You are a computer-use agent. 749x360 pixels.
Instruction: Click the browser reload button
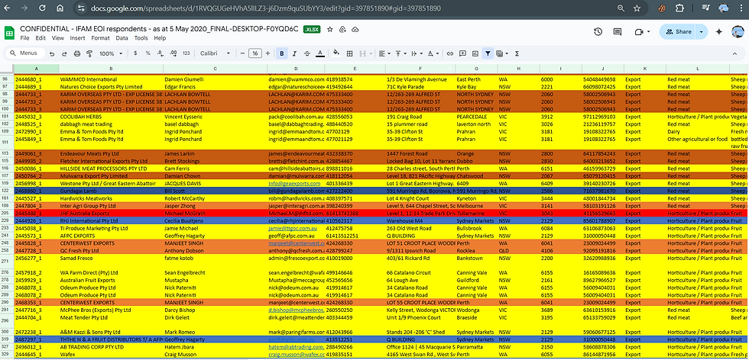pos(43,8)
